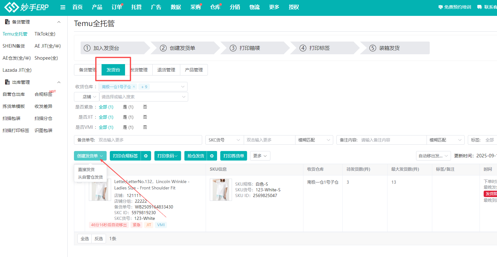Select 否 in the 是否JIT filter

[145, 117]
